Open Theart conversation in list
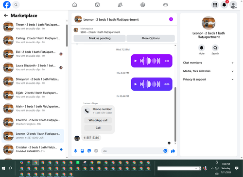The image size is (243, 177). click(x=33, y=27)
